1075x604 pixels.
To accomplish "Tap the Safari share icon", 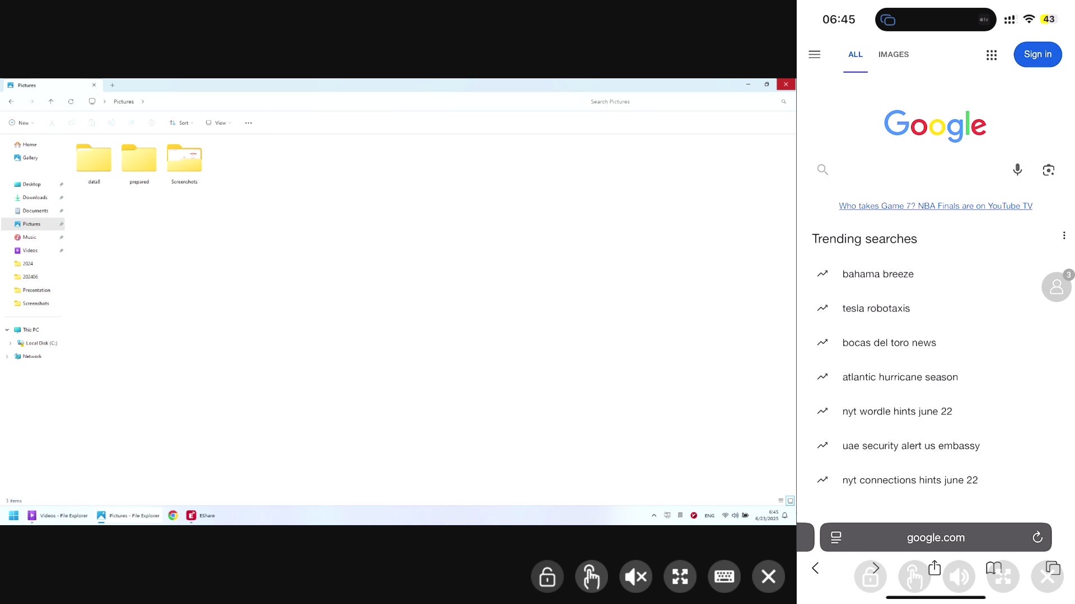I will 934,568.
